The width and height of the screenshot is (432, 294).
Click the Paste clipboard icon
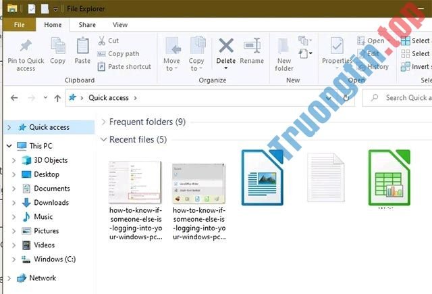(x=82, y=46)
